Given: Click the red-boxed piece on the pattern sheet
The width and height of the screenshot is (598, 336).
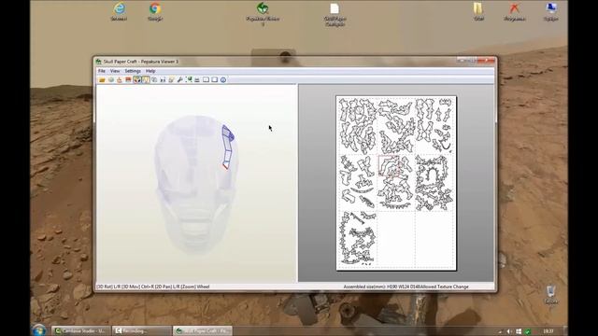Looking at the screenshot, I should [x=389, y=166].
